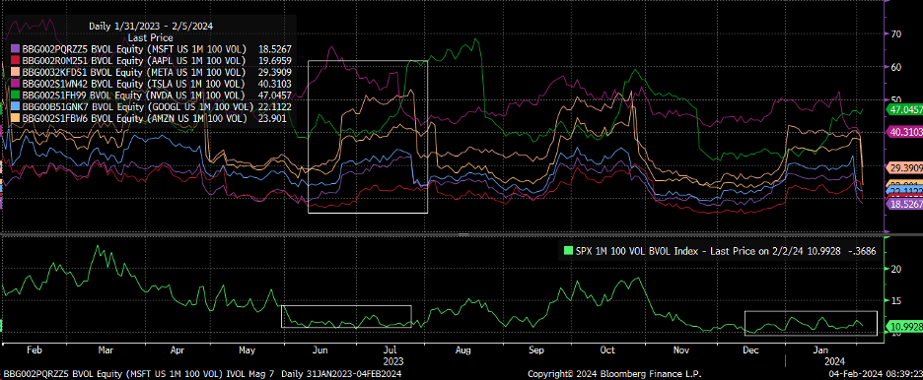The image size is (923, 380).
Task: Click the purple 18.5267 price tag on right axis
Action: click(x=903, y=204)
